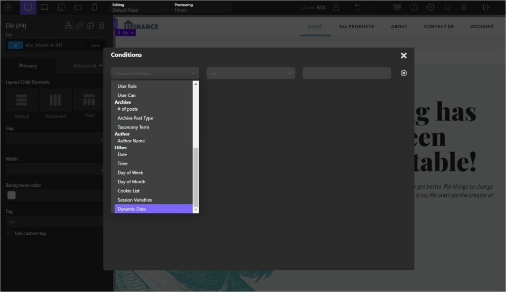Click the link wrapper icon
The width and height of the screenshot is (506, 292).
(x=80, y=26)
